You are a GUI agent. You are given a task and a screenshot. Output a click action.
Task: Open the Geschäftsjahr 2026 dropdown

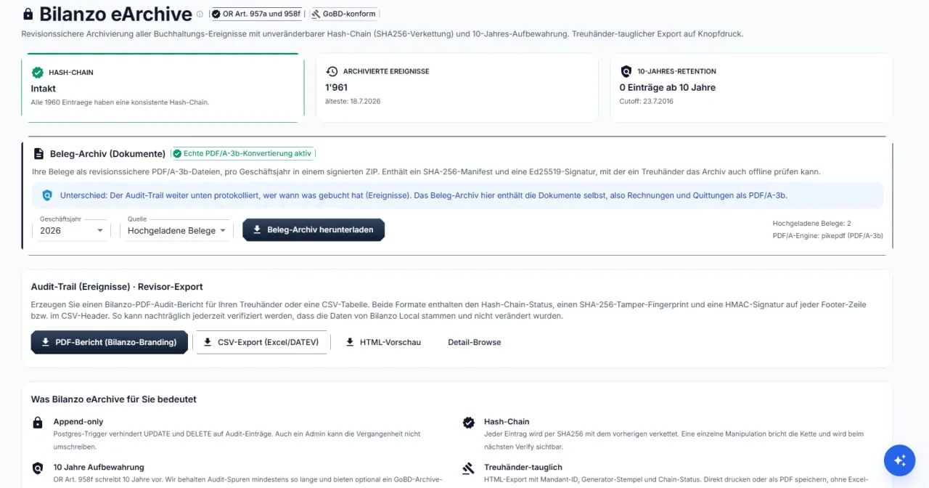pos(70,230)
